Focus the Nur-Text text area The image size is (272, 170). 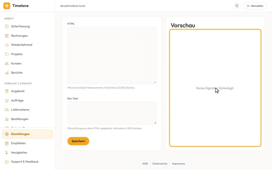pos(112,113)
